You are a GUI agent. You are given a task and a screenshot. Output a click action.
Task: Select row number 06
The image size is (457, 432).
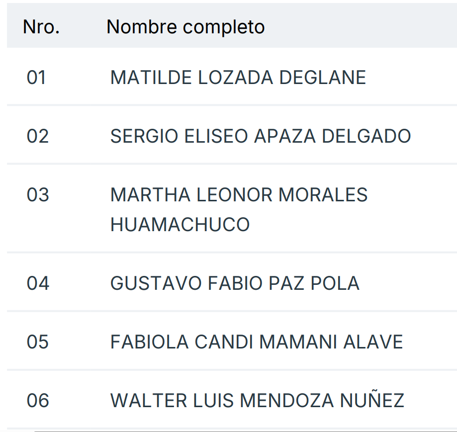38,401
